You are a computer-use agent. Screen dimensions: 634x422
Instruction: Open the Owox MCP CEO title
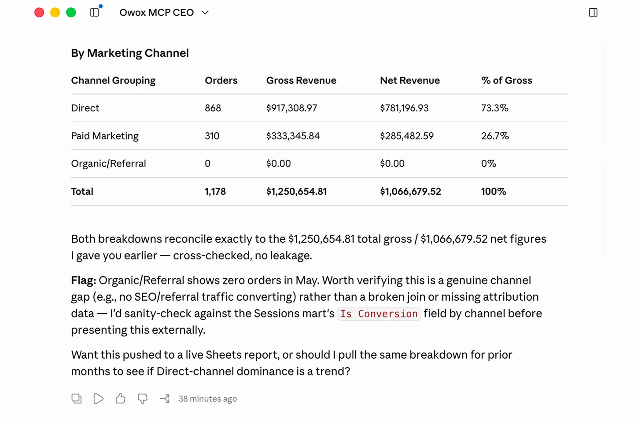156,13
